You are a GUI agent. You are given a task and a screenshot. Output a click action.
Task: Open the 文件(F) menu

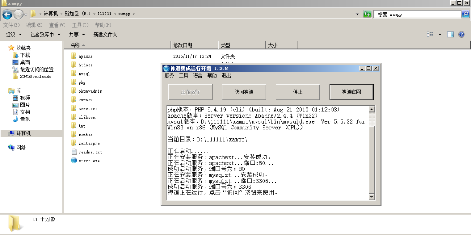pyautogui.click(x=11, y=24)
